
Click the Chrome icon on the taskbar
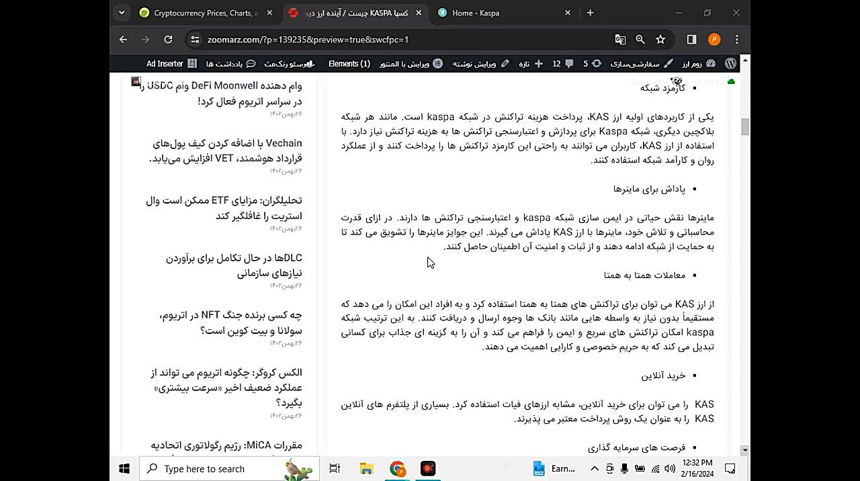click(x=398, y=468)
